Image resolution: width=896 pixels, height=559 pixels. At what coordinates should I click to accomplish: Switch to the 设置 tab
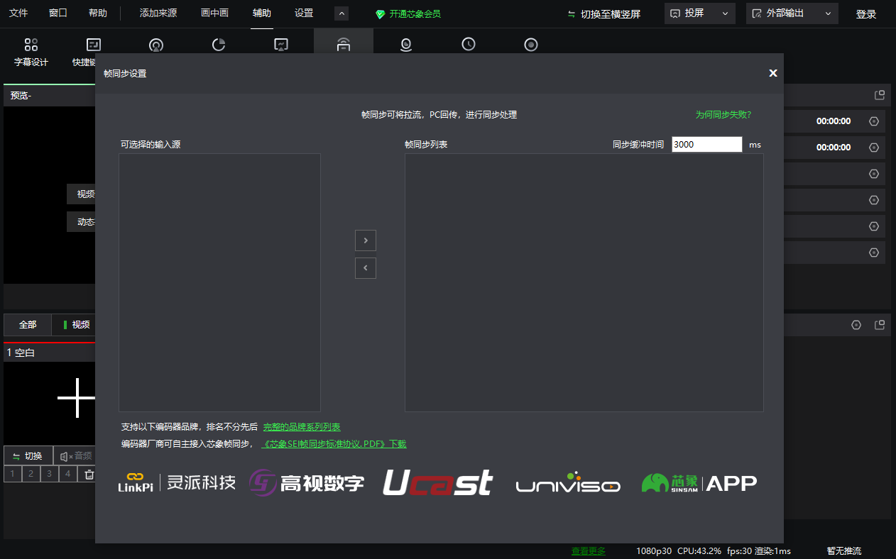pos(304,13)
